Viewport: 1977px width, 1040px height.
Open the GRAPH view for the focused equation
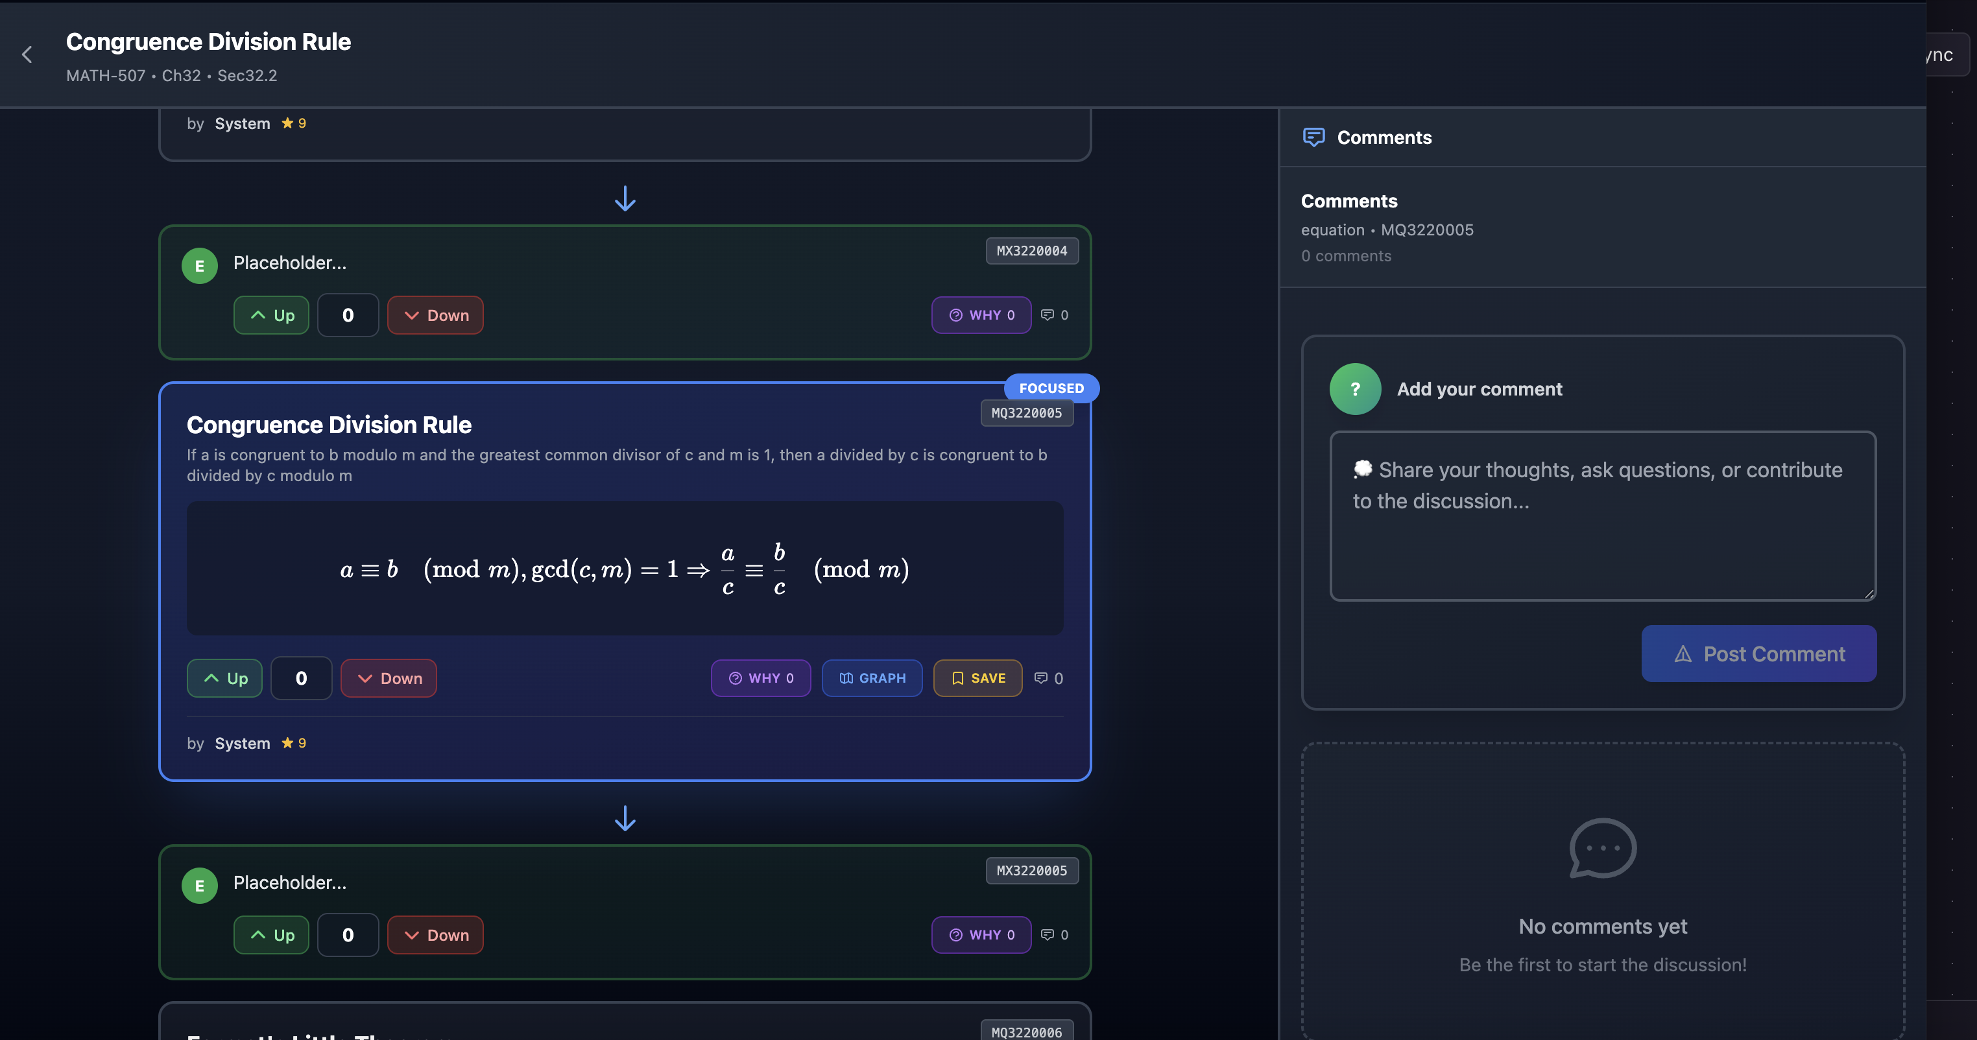(x=872, y=678)
